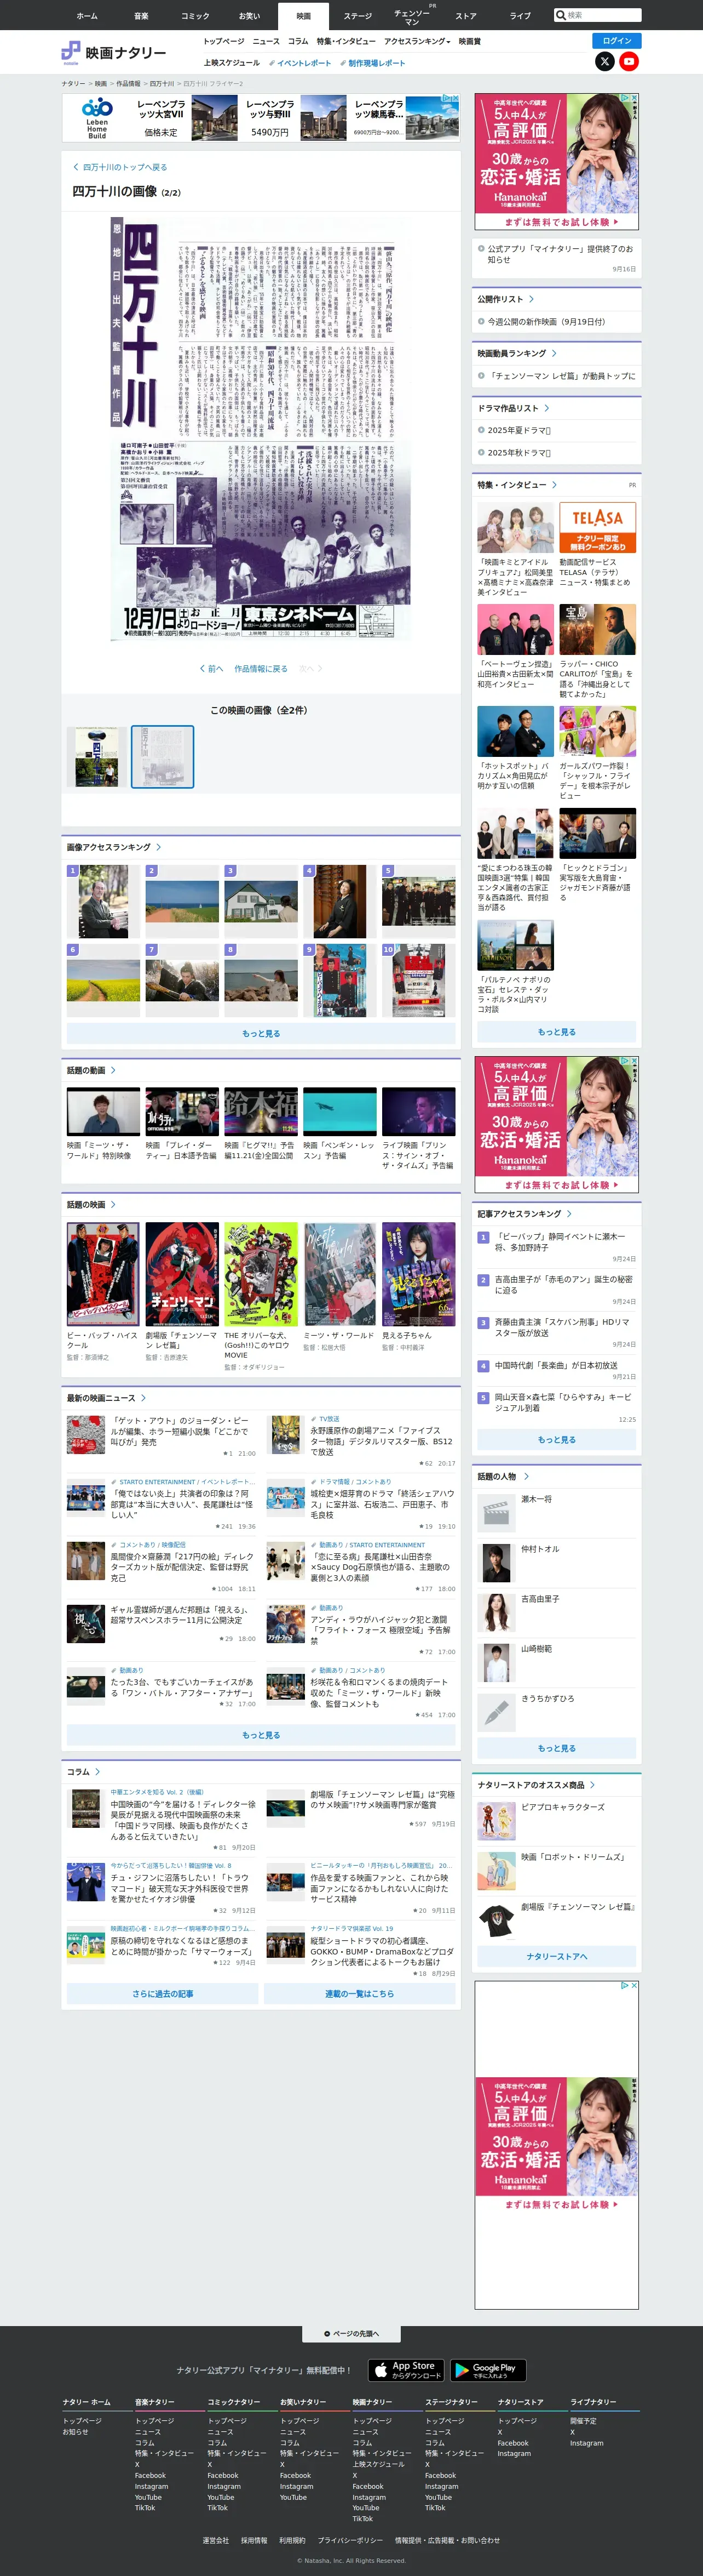Switch to ホーム tab in top bar
The image size is (703, 2576).
[88, 15]
